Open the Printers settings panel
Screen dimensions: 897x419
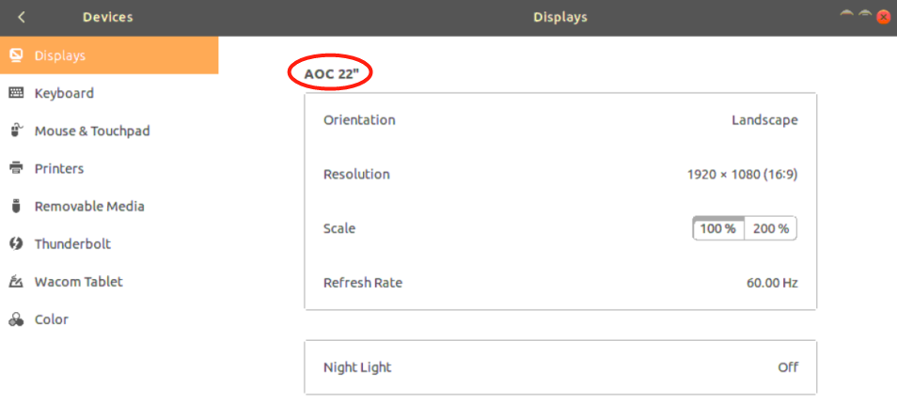pyautogui.click(x=109, y=168)
